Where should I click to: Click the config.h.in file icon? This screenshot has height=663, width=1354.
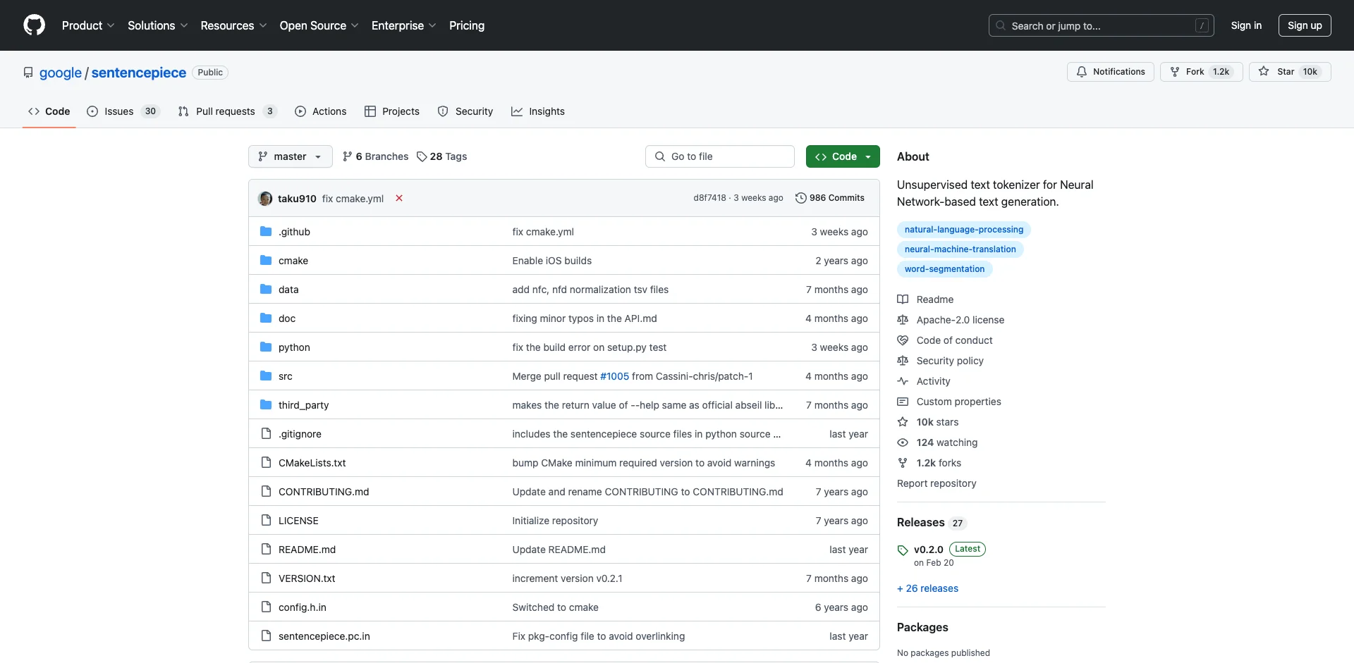(x=266, y=607)
